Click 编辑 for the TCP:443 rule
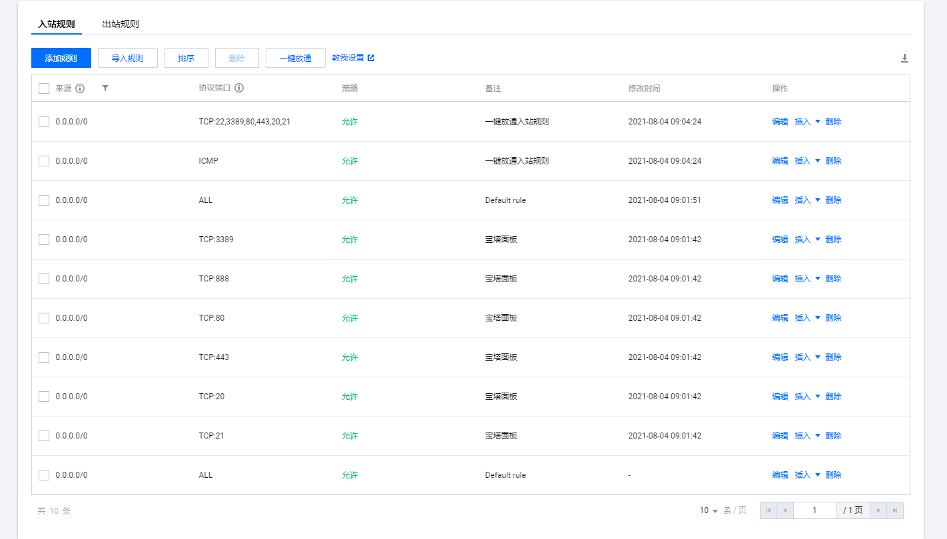The width and height of the screenshot is (947, 539). [x=780, y=357]
